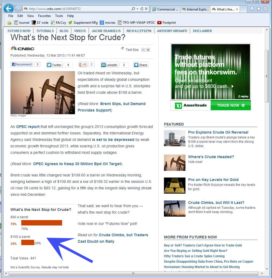Go back with the browser back arrow
The width and height of the screenshot is (272, 278).
click(9, 9)
